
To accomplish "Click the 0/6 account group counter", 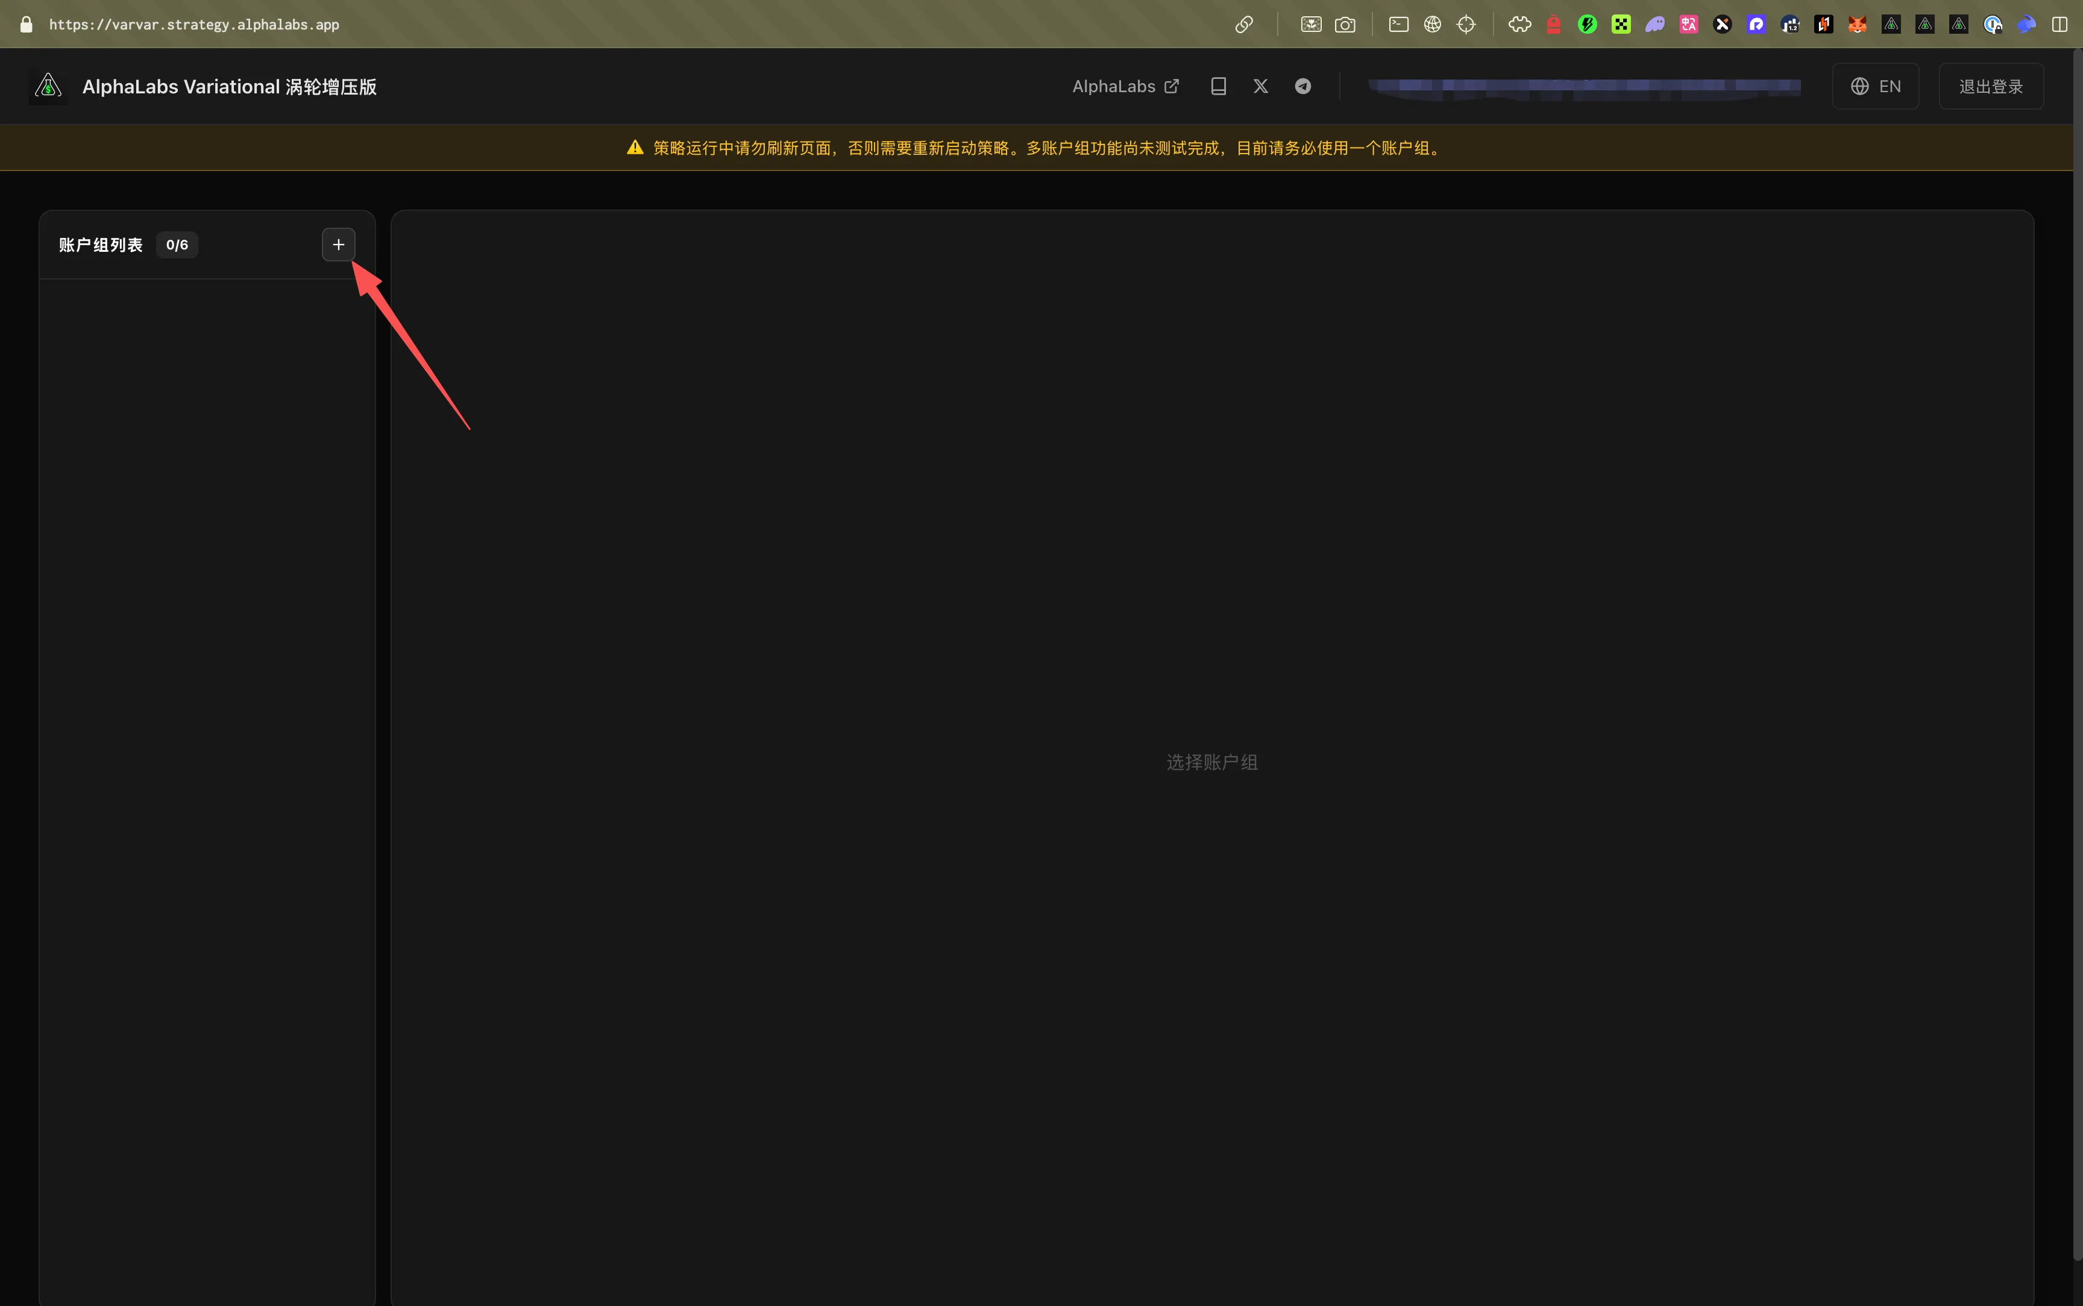I will click(177, 245).
